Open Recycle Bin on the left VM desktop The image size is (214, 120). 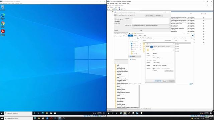(x=3, y=8)
